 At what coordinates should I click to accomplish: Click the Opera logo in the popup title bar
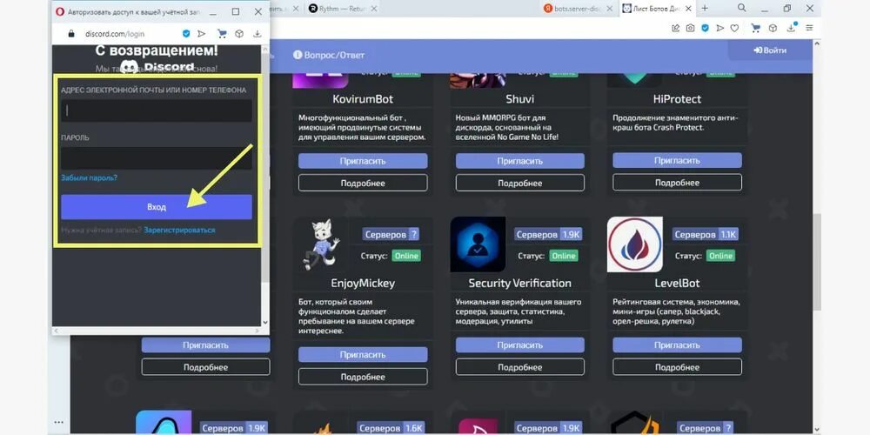click(x=60, y=11)
